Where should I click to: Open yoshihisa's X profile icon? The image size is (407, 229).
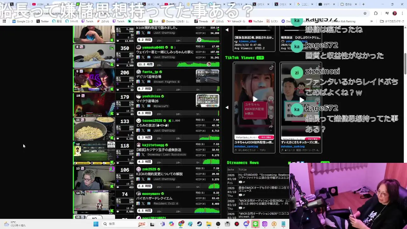[x=143, y=106]
